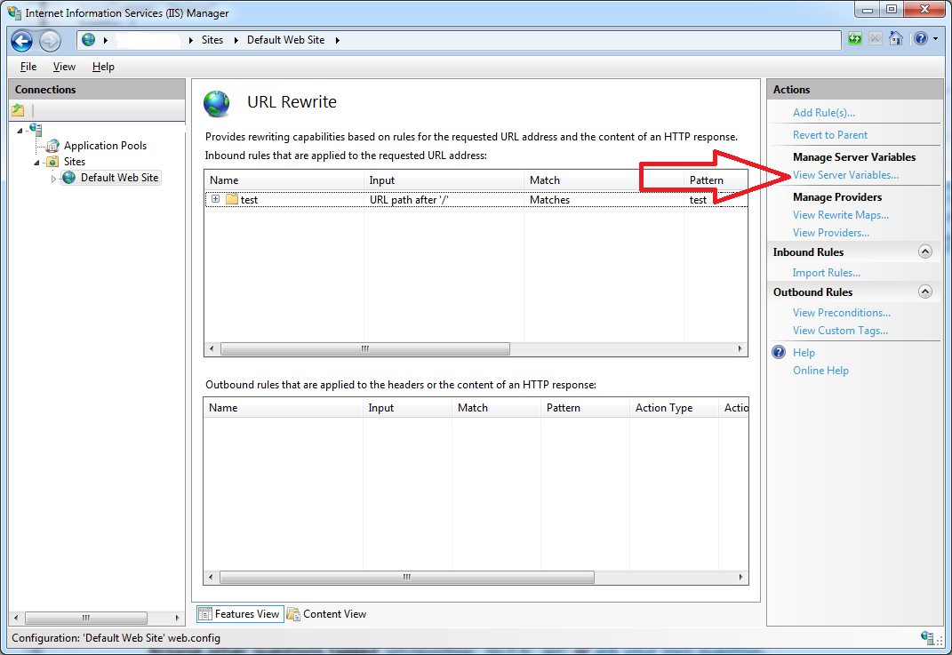Click the Stop icon in toolbar
This screenshot has height=655, width=952.
(x=875, y=39)
